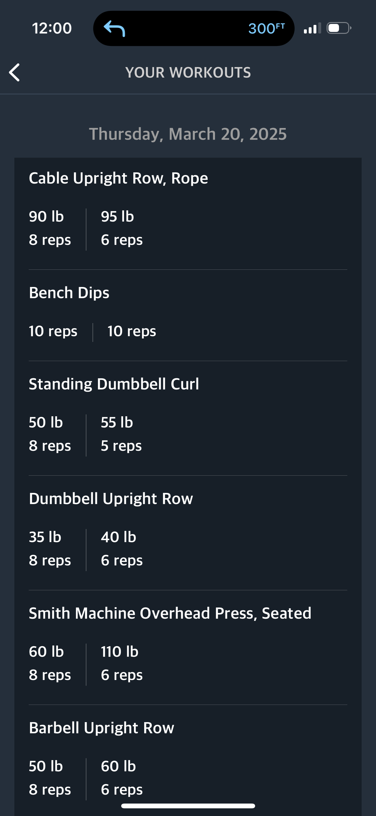Tap the cellular signal bars icon
The image size is (376, 816).
pos(312,28)
